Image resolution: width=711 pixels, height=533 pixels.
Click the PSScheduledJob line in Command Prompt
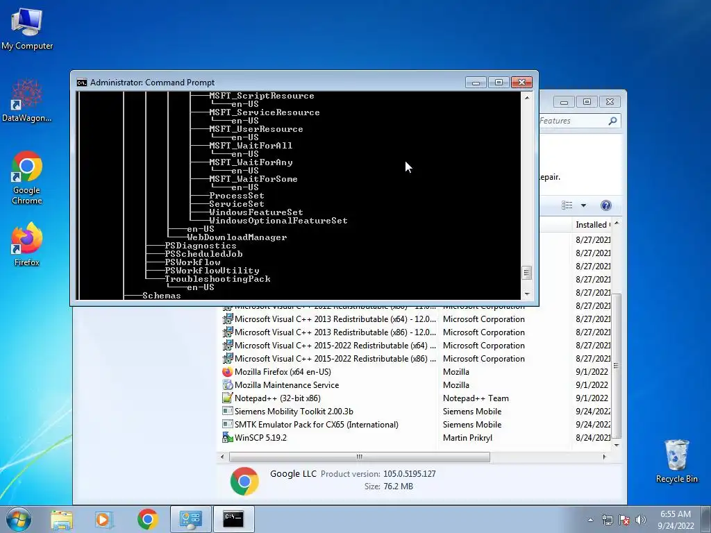coord(203,254)
